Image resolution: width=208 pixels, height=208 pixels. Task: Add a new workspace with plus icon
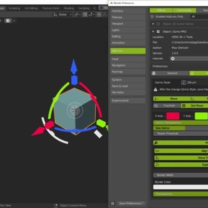(x=95, y=8)
